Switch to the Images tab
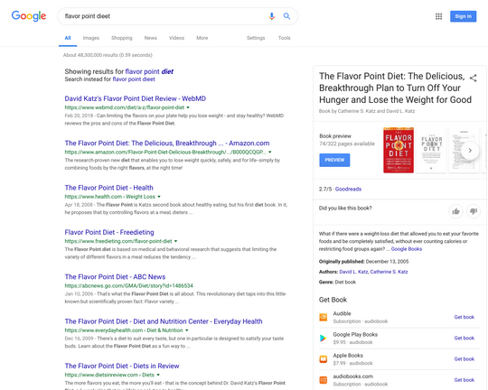Image resolution: width=488 pixels, height=390 pixels. (91, 38)
